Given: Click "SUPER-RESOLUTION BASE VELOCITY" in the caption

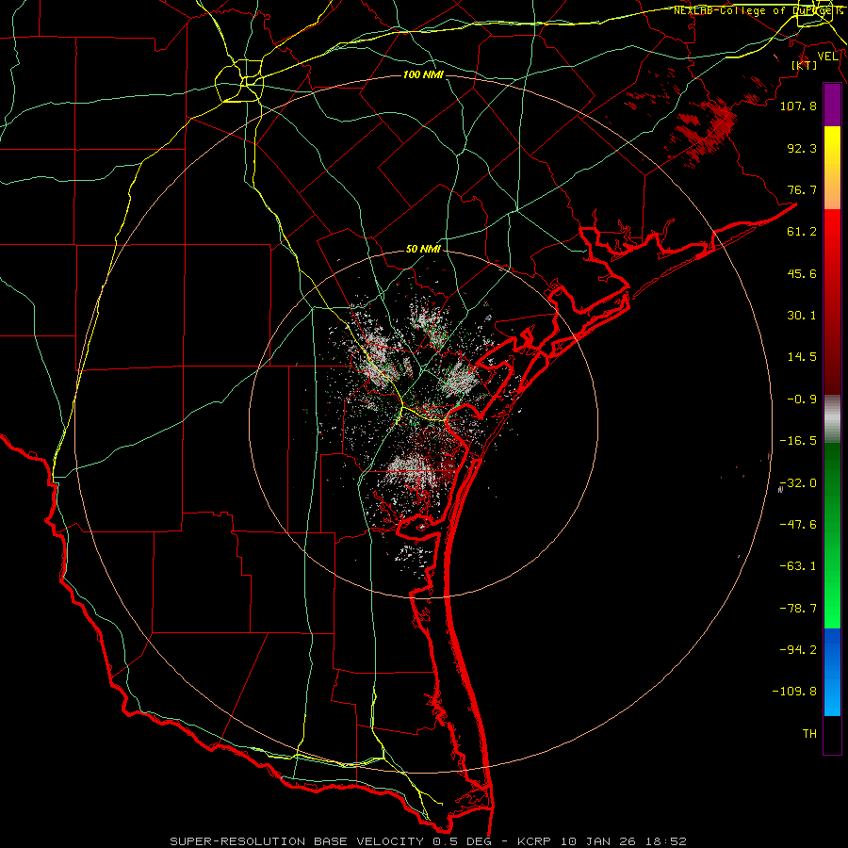Looking at the screenshot, I should 297,841.
